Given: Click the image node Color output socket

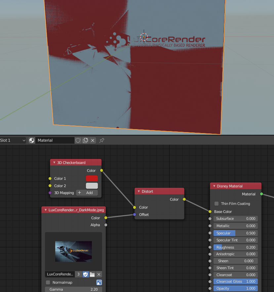Looking at the screenshot, I should 106,218.
